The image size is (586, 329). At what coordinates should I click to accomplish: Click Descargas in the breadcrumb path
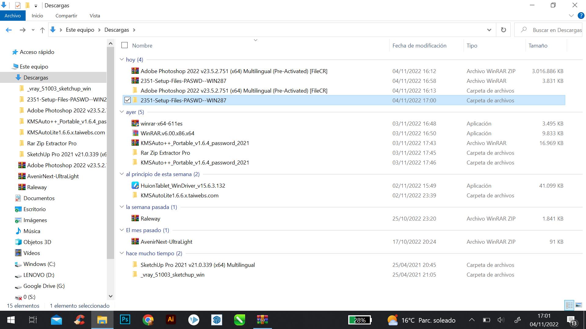pos(117,30)
